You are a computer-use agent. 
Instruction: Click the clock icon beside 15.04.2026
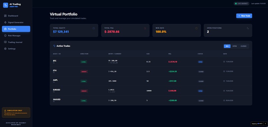(224, 62)
